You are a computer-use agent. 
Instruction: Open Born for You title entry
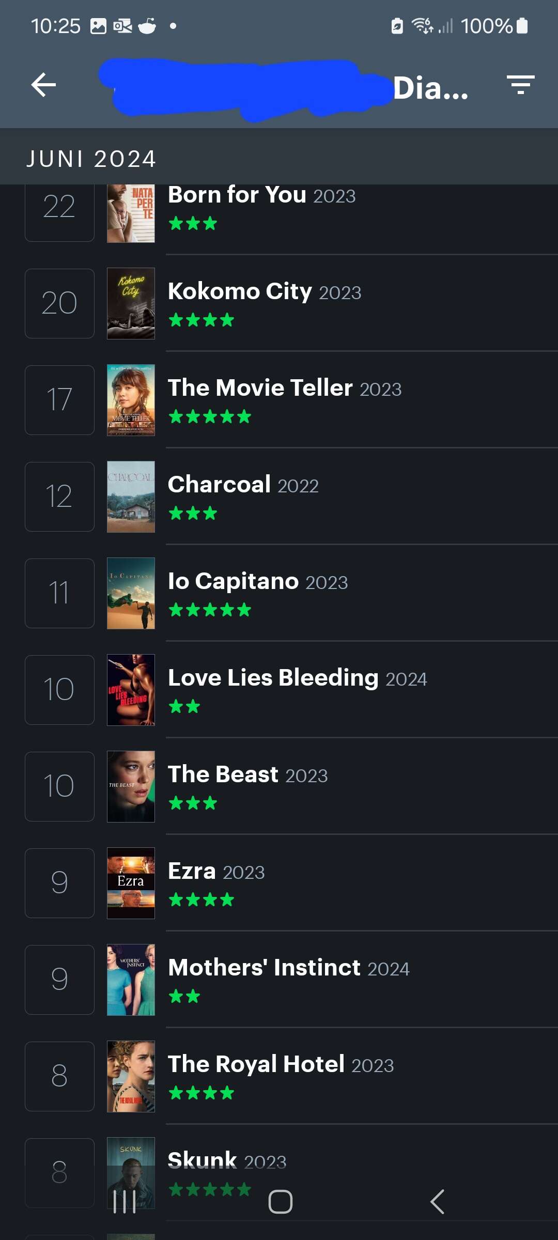[261, 195]
